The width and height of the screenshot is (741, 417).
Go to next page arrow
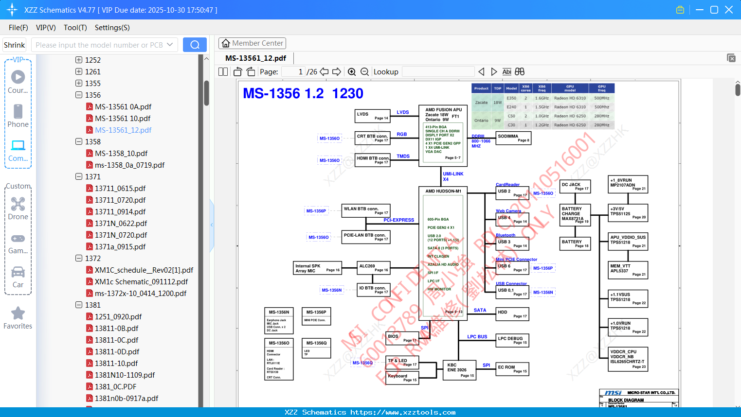(x=337, y=72)
